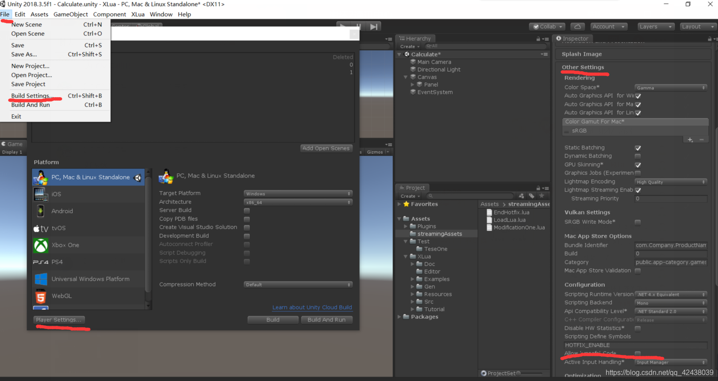Viewport: 718px width, 381px height.
Task: Open the EndHotfix.lua file icon
Action: coord(489,212)
